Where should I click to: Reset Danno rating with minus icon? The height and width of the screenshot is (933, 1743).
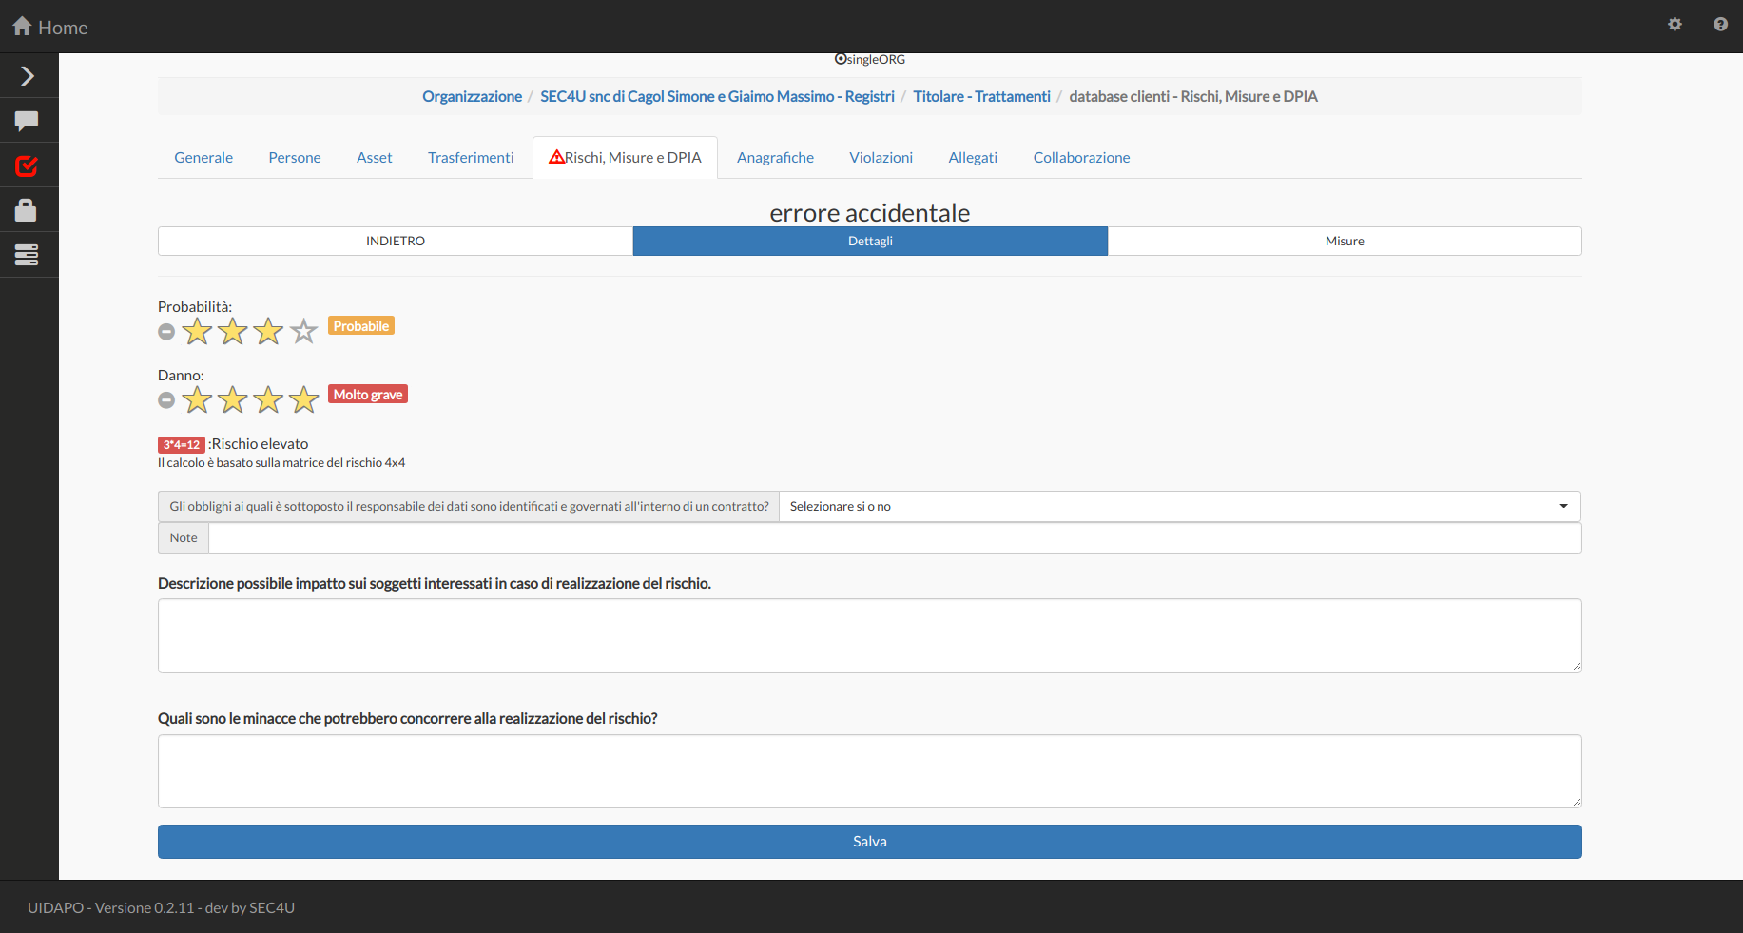[x=166, y=400]
